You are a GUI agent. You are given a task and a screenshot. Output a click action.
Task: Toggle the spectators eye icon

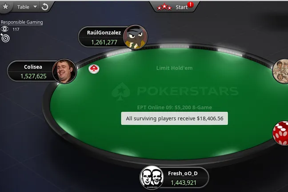pos(5,29)
